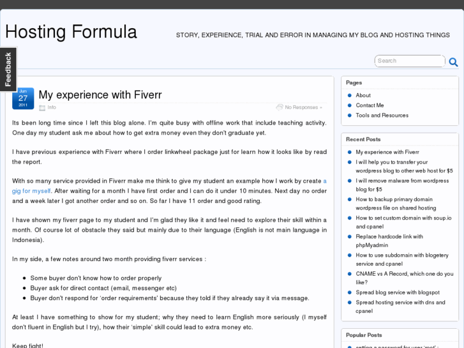Viewport: 464px width, 348px height.
Task: Open Spread blog service with blogspot post
Action: 398,292
